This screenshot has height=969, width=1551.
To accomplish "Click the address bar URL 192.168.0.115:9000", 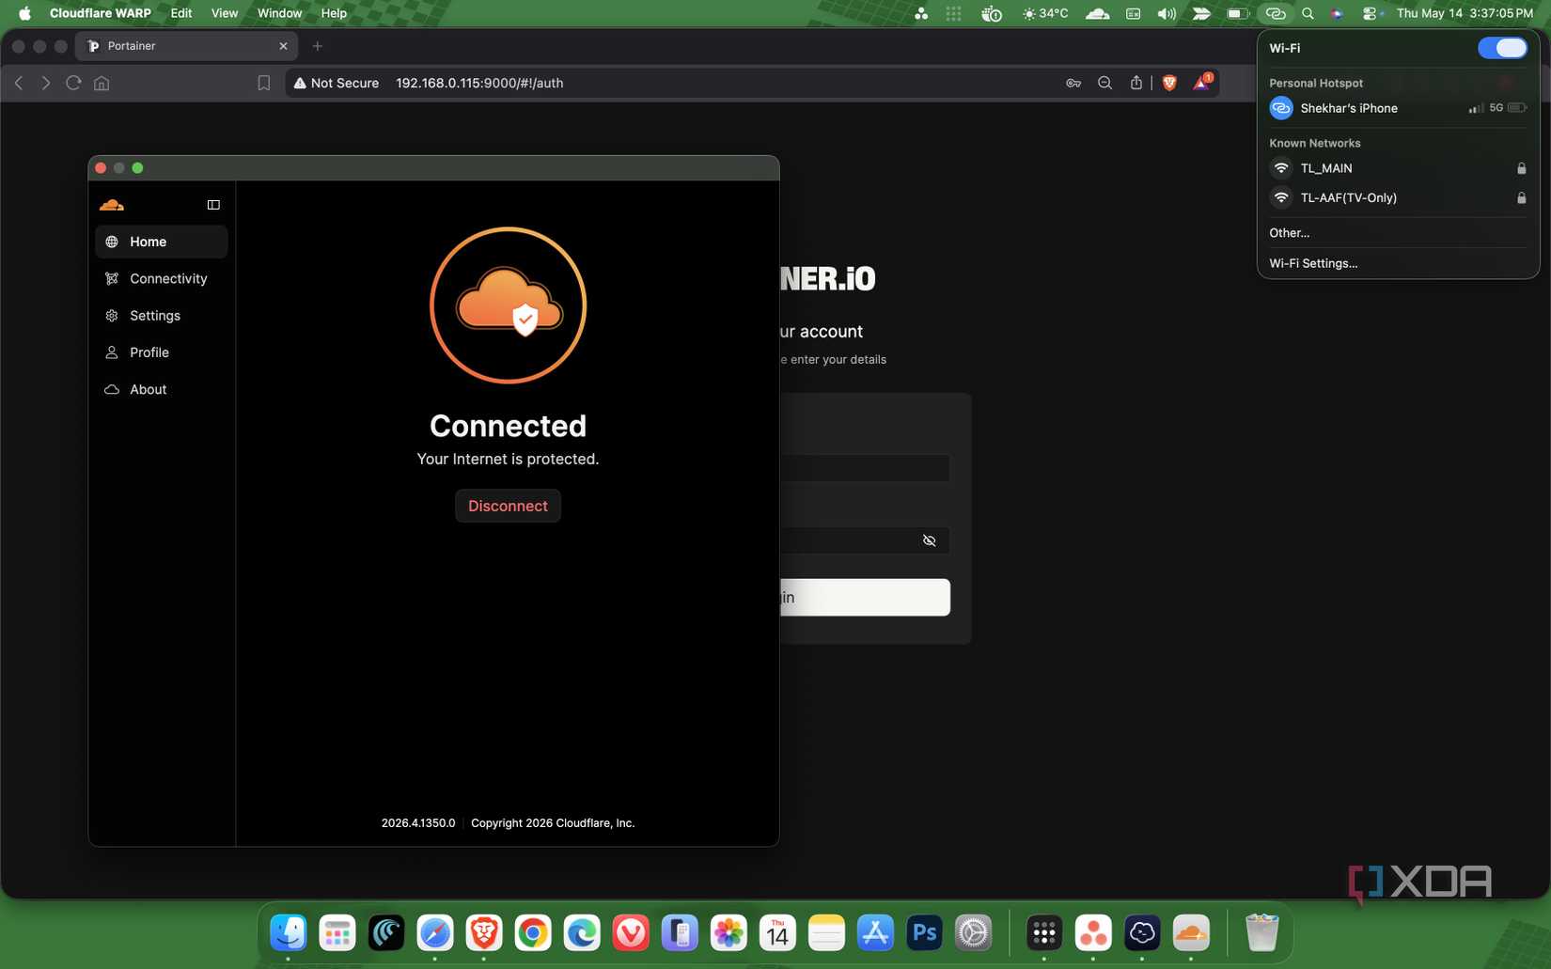I will 479,83.
